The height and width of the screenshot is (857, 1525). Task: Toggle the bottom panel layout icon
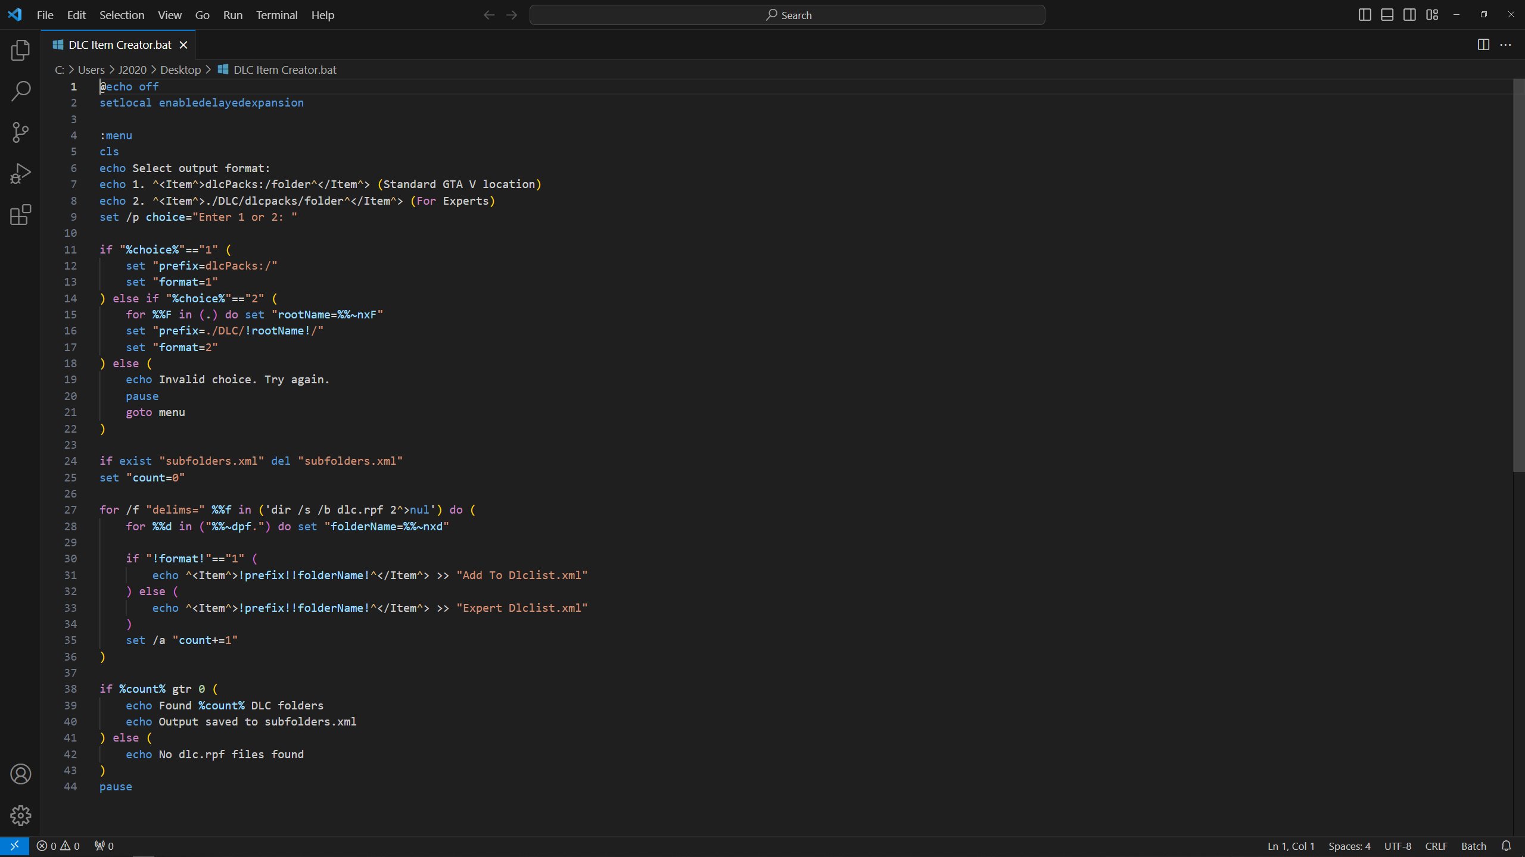tap(1387, 15)
